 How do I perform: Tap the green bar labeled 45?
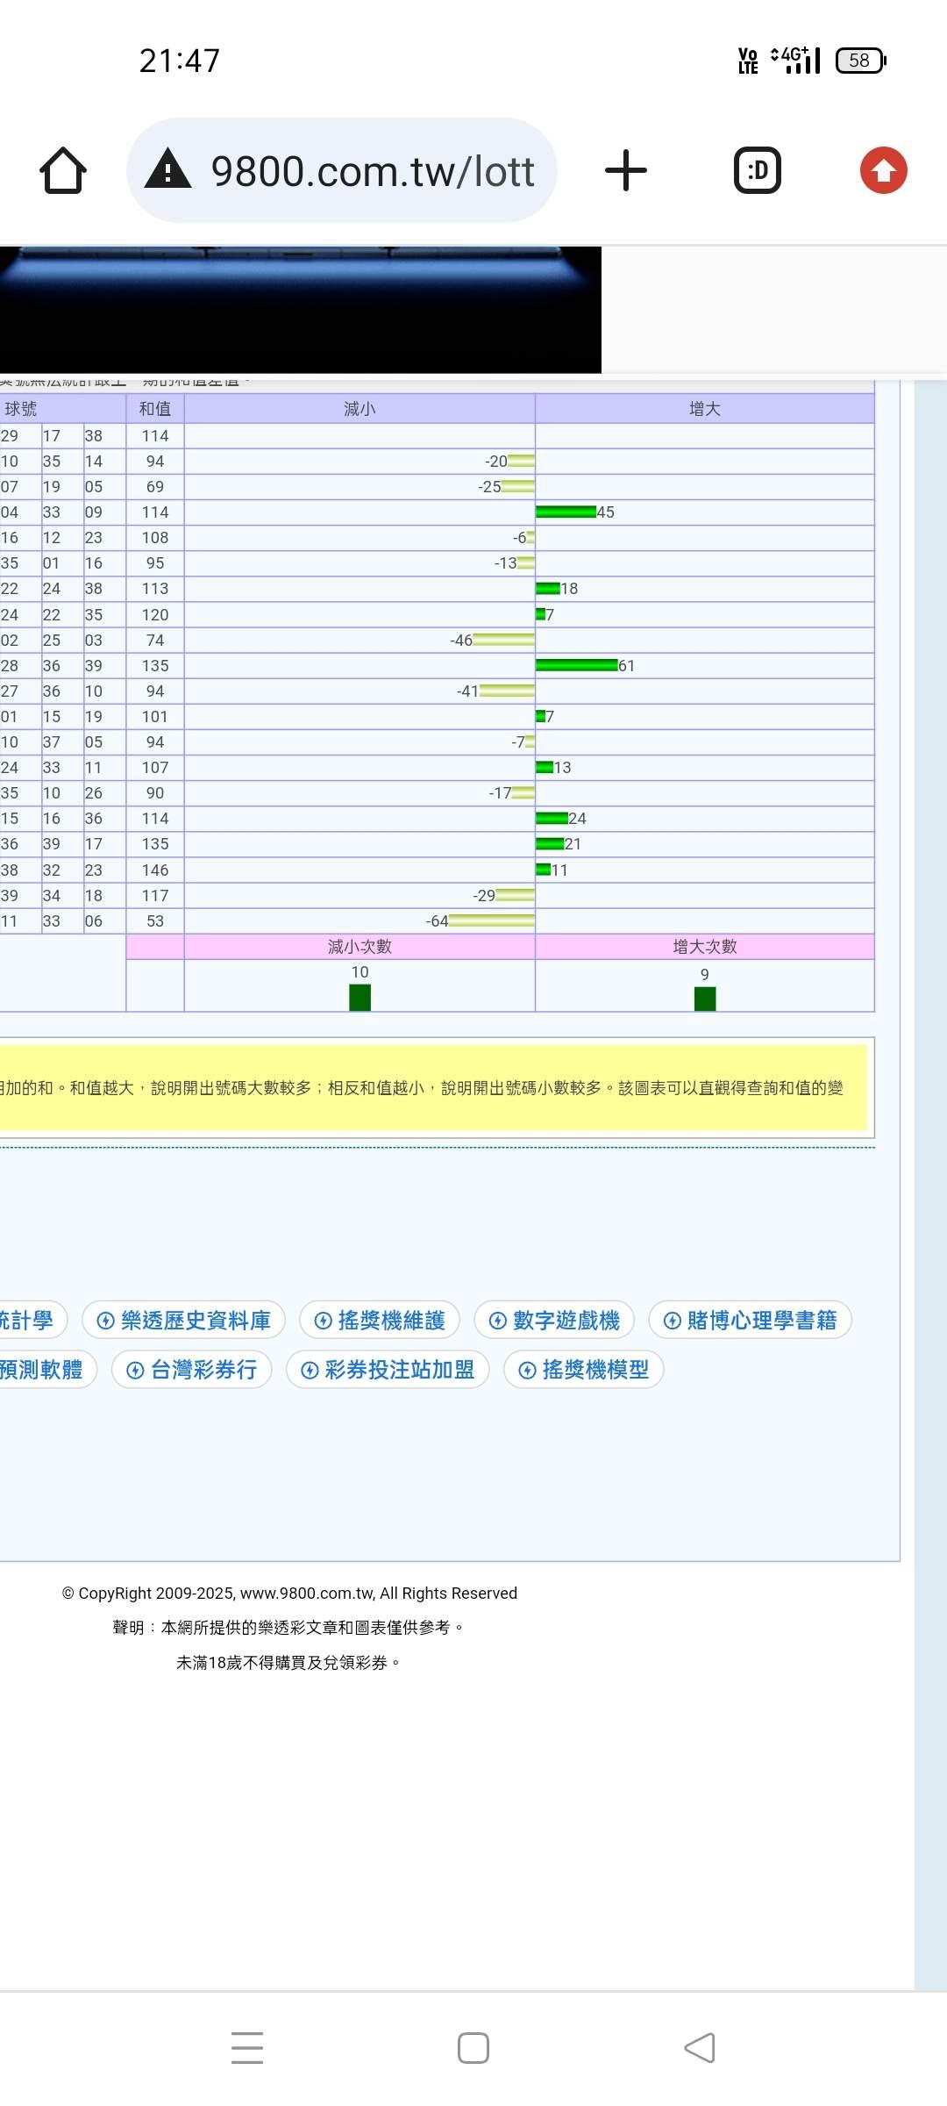(566, 512)
